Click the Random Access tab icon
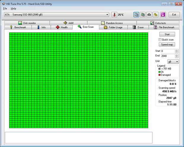The width and height of the screenshot is (184, 147). [x=103, y=23]
